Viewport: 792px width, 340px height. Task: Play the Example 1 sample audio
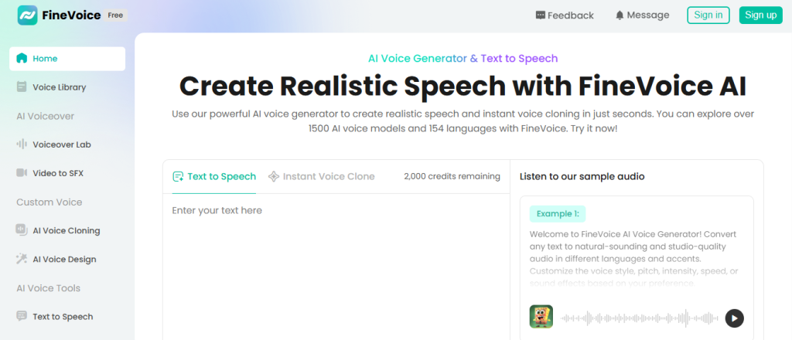pos(735,318)
